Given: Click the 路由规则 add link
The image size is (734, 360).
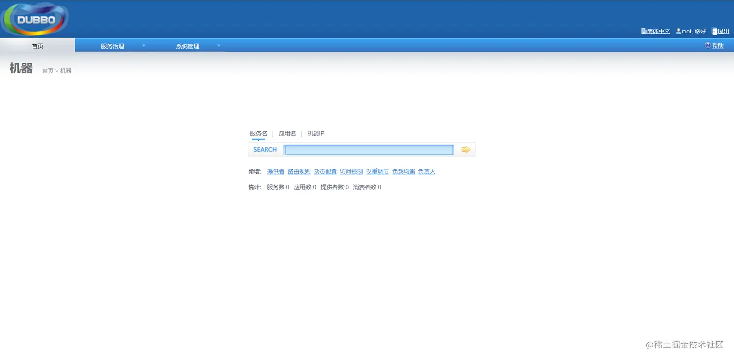Looking at the screenshot, I should [299, 172].
